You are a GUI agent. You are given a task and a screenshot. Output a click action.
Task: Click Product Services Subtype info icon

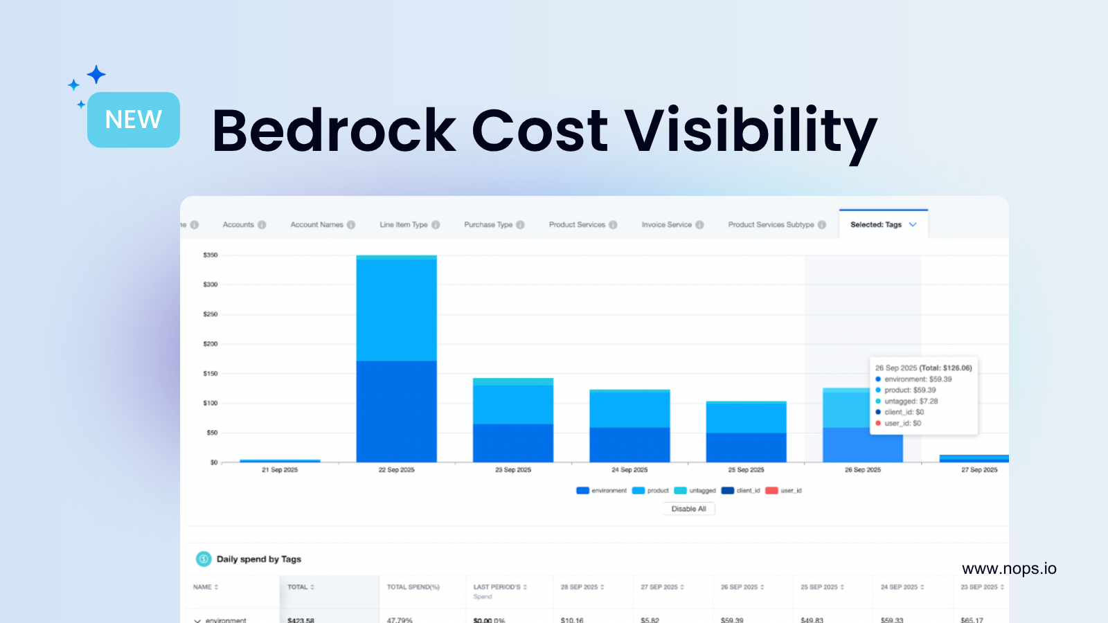point(822,225)
